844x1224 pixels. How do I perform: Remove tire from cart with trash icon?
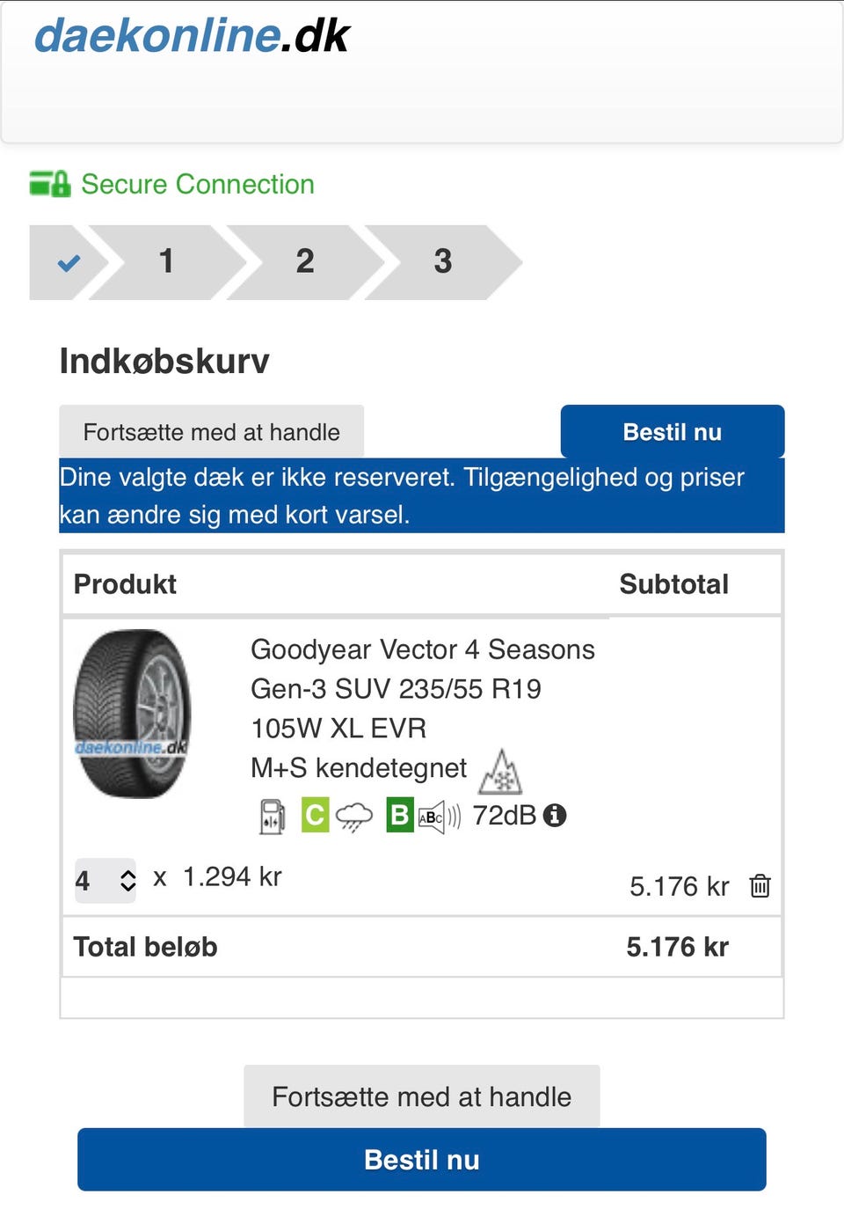(x=760, y=885)
